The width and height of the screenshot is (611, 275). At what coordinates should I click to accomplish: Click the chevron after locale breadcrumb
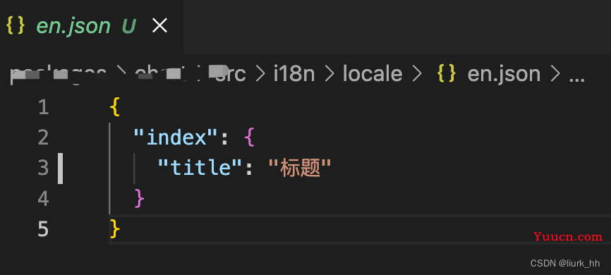click(x=417, y=74)
